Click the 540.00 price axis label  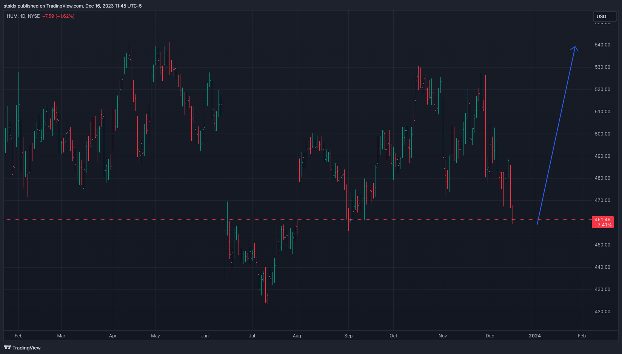point(602,45)
